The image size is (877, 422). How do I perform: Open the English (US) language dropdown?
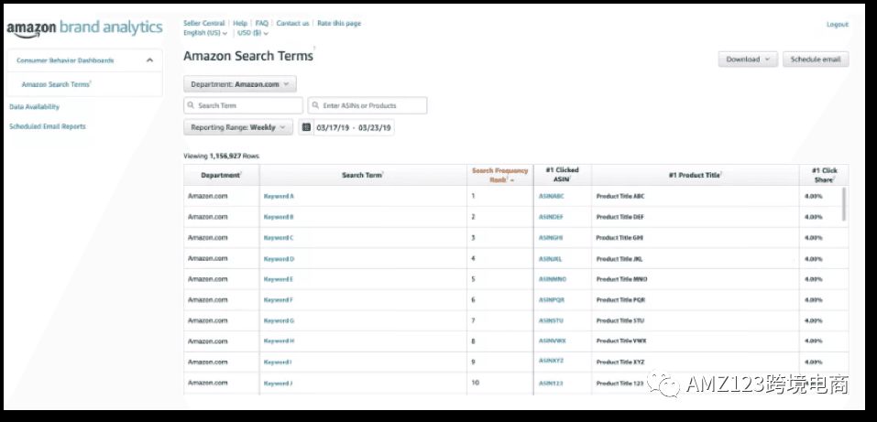(205, 33)
